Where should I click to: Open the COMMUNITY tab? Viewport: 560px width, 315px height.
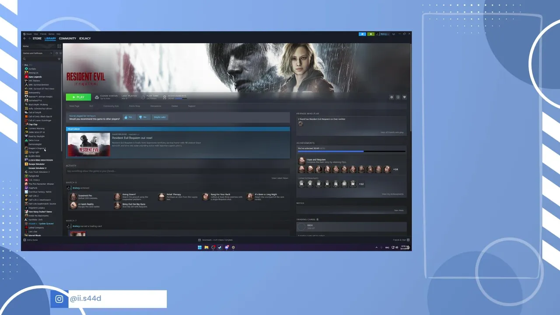pos(67,38)
